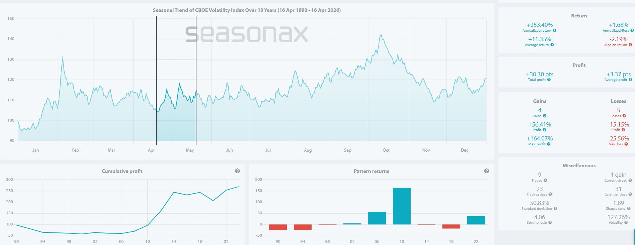
Task: Click the Pattern returns chart help icon
Action: tap(487, 171)
